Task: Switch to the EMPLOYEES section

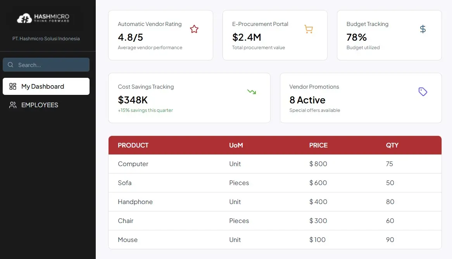Action: click(x=40, y=105)
